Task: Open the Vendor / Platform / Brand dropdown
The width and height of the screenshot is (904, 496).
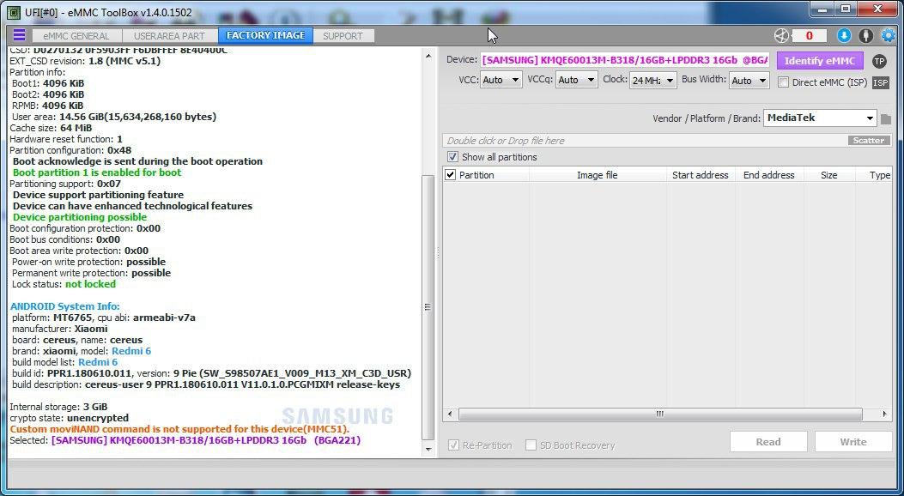Action: 820,118
